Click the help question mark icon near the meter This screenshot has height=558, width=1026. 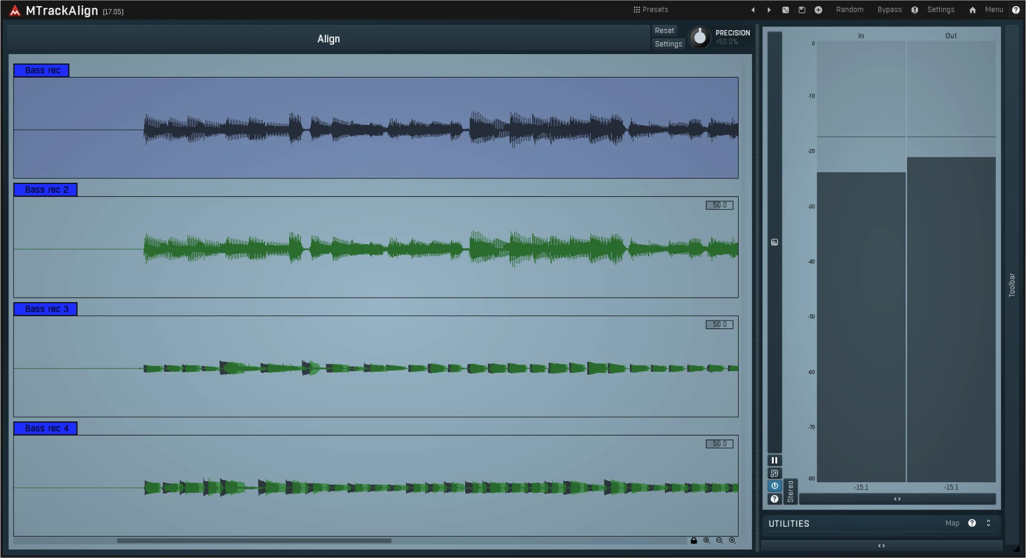click(774, 499)
